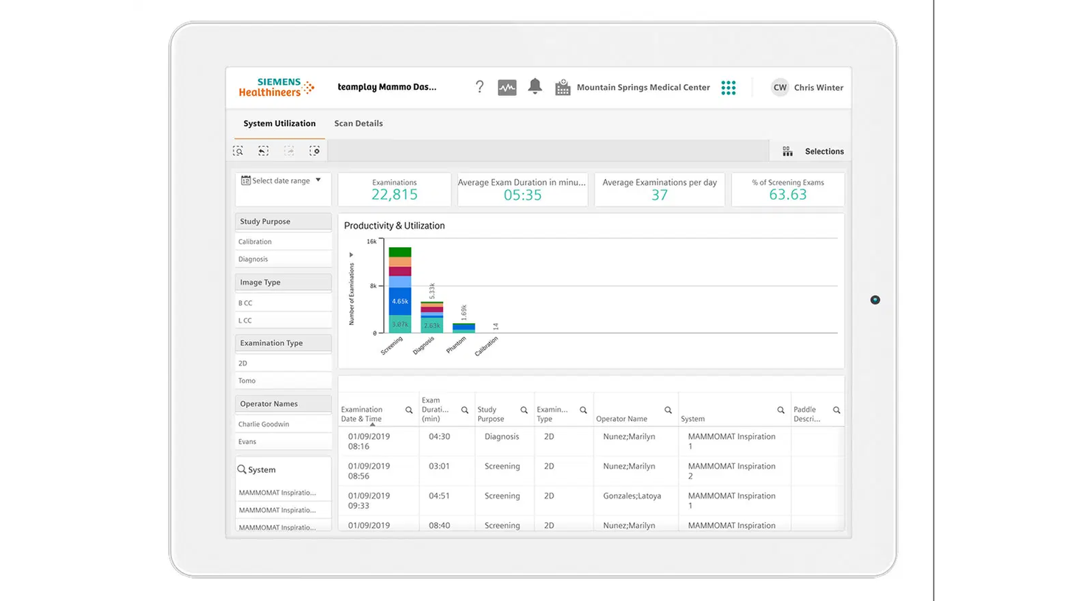Open the help question mark icon

click(x=479, y=87)
